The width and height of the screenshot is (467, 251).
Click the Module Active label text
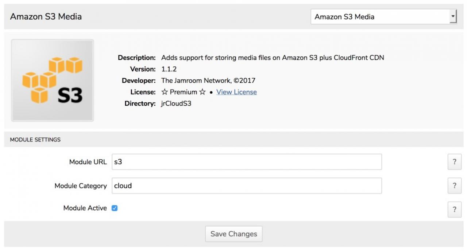point(85,208)
